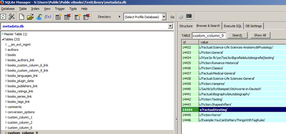
Task: Switch to the Structure tab
Action: coord(186,26)
